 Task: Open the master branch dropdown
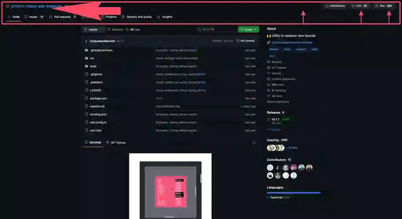click(93, 29)
